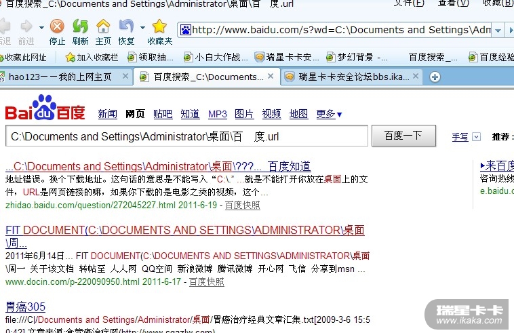Click 加入收藏栏 star button
514x333 pixels.
pos(92,58)
